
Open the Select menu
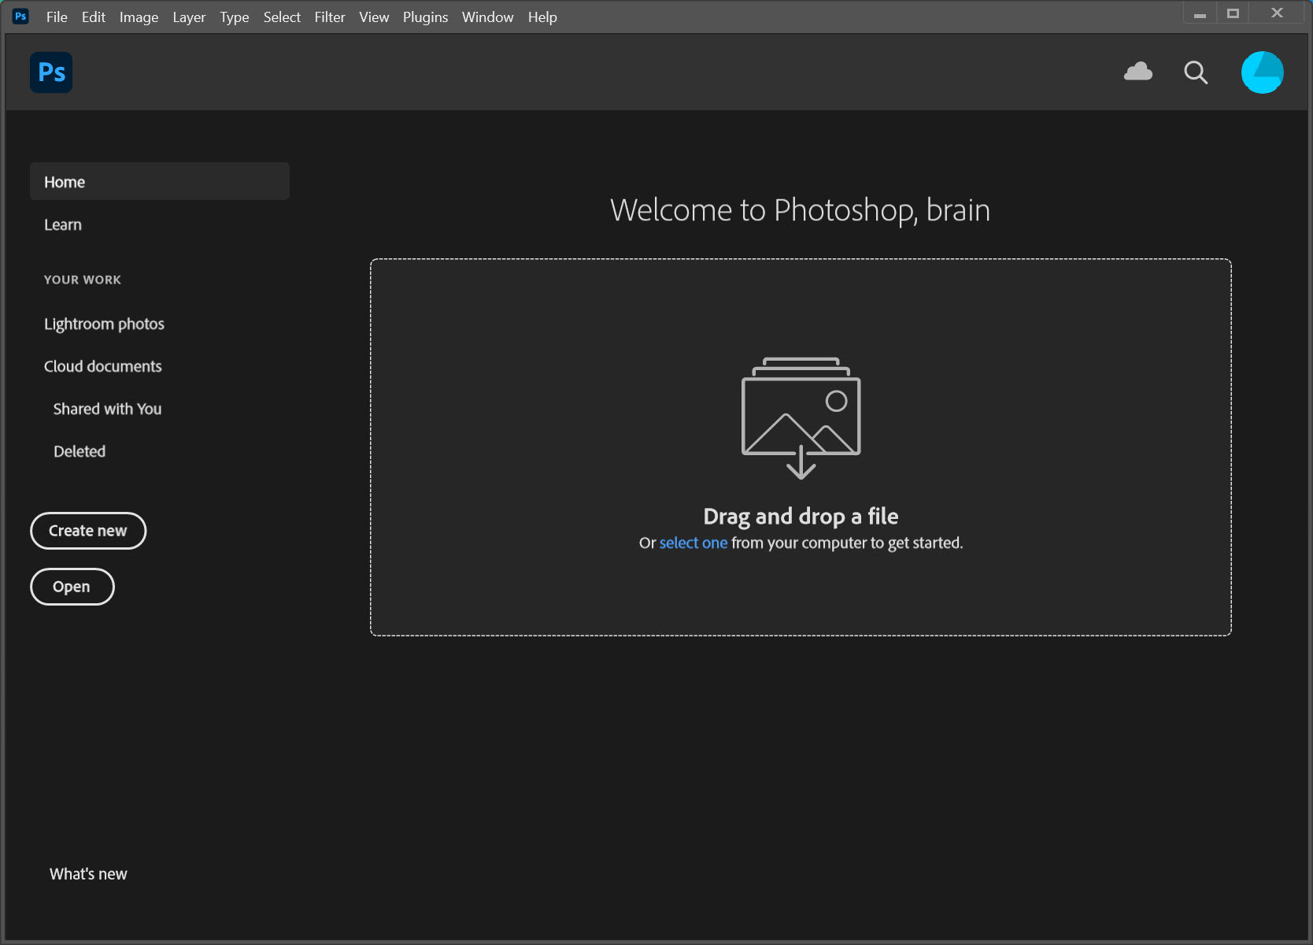[x=282, y=17]
